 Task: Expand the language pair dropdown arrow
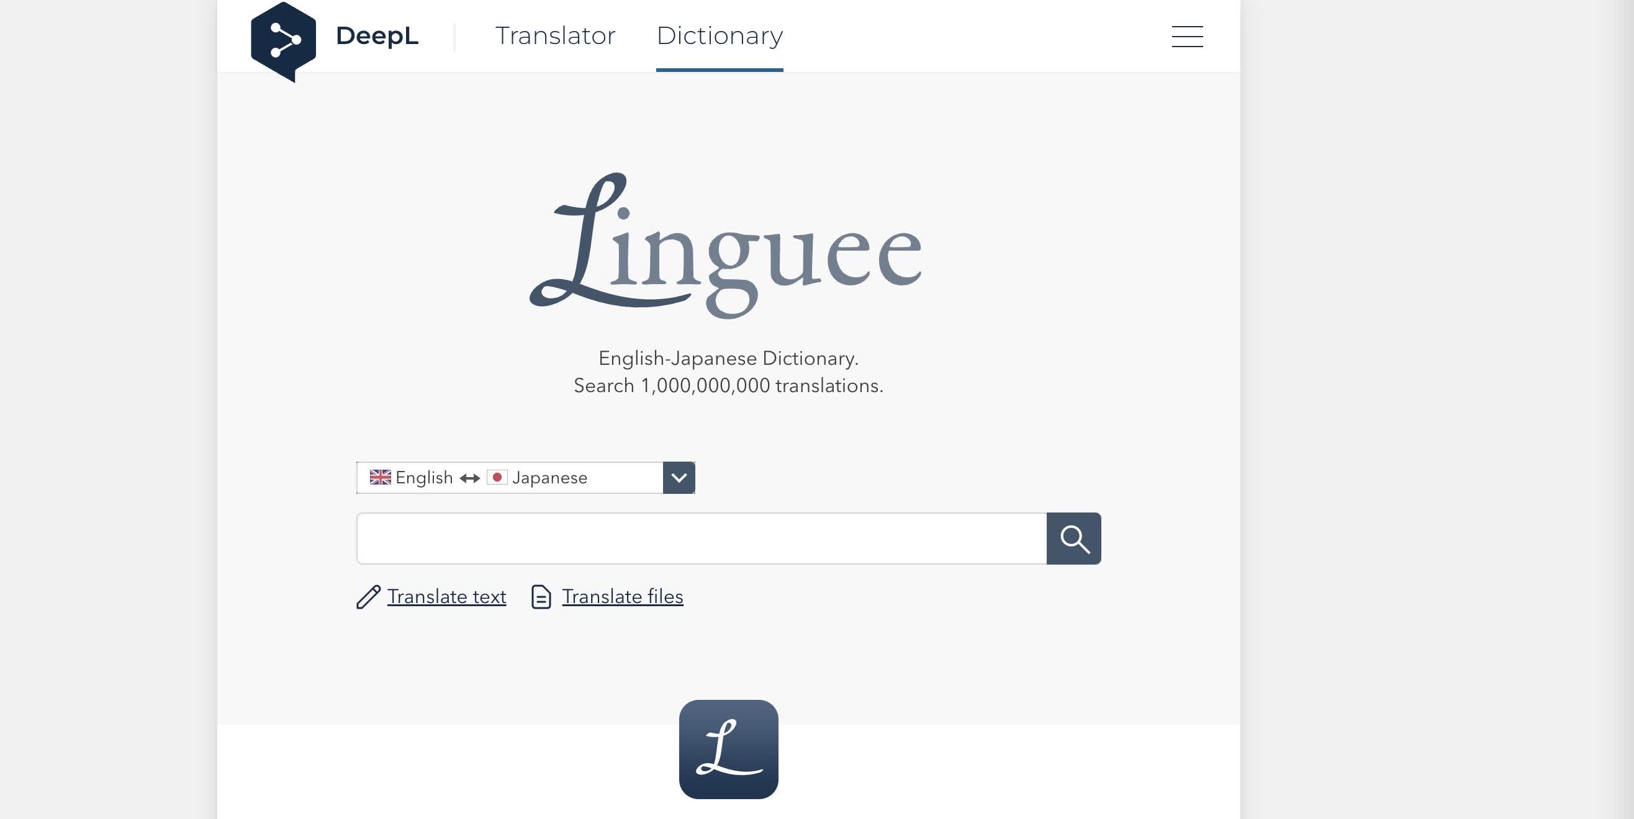pyautogui.click(x=679, y=477)
